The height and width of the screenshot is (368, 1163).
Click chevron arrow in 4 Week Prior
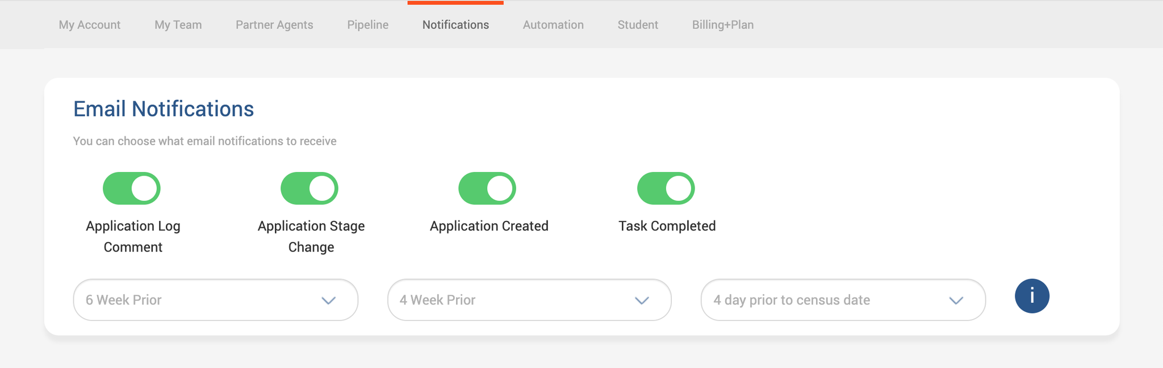[x=642, y=300]
